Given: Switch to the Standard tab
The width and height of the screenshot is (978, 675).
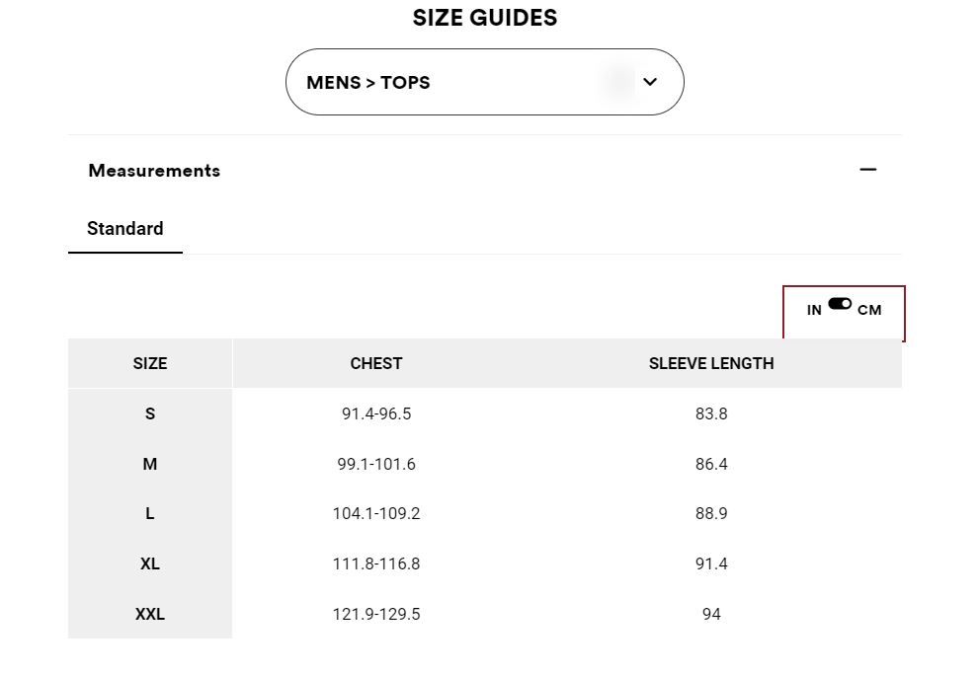Looking at the screenshot, I should click(x=124, y=229).
